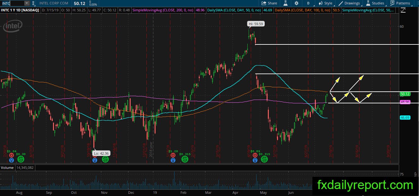Click the Share button
The image size is (419, 196).
pos(269,3)
